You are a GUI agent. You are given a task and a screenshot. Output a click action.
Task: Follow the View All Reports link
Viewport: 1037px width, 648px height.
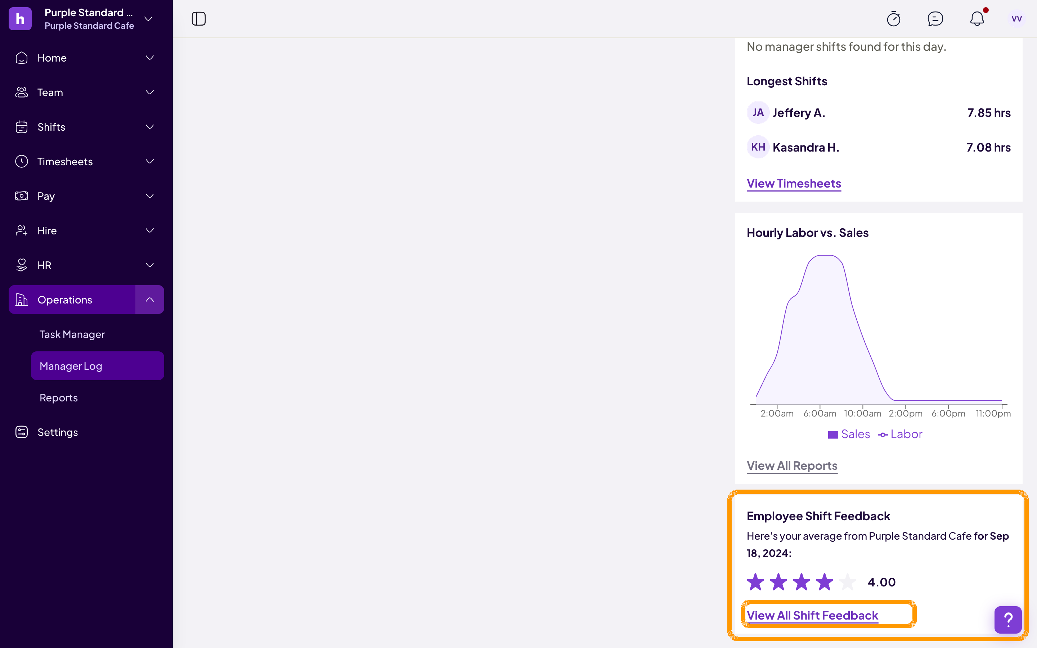[x=792, y=465]
